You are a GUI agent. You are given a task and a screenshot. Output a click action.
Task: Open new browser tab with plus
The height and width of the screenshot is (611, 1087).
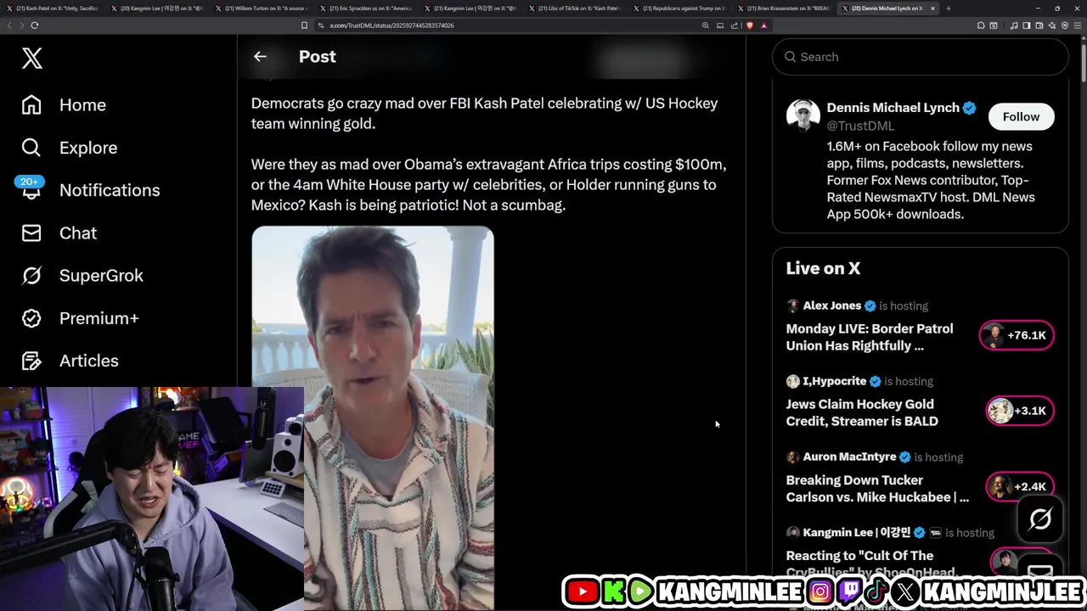click(948, 8)
